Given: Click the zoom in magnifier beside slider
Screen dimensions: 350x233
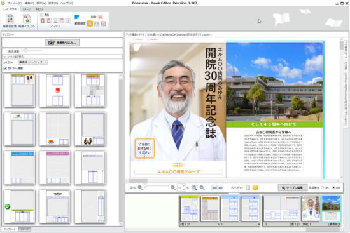Looking at the screenshot, I should 173,188.
